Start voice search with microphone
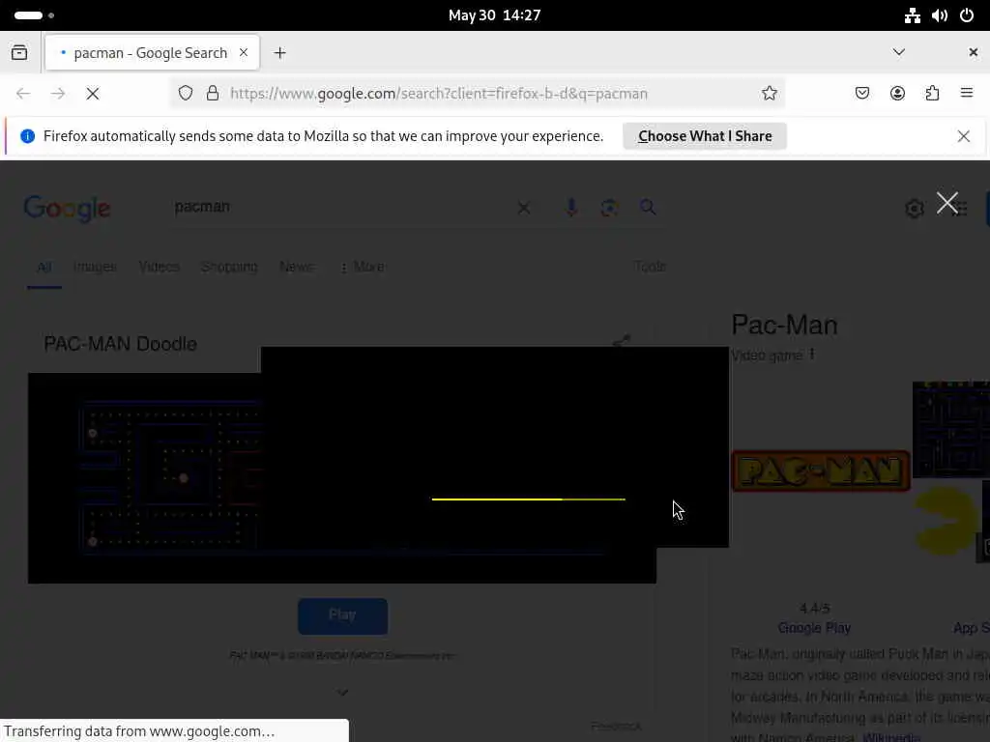Screen dimensions: 990x742 pos(571,208)
